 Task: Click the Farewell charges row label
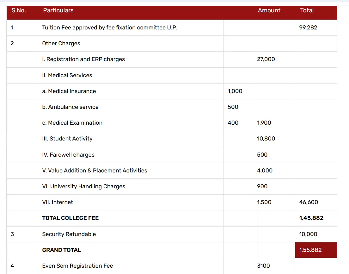[68, 155]
